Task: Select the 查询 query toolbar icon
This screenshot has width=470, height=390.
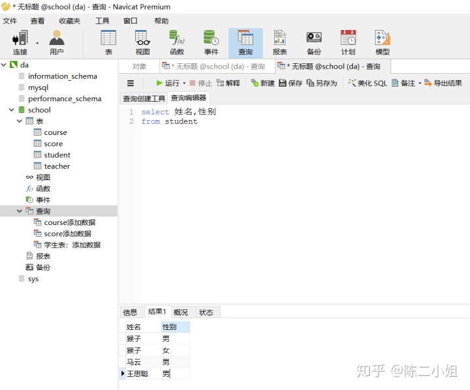Action: click(x=245, y=42)
